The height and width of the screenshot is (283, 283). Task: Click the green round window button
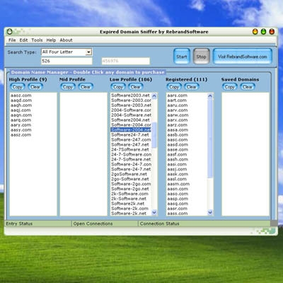pos(263,32)
